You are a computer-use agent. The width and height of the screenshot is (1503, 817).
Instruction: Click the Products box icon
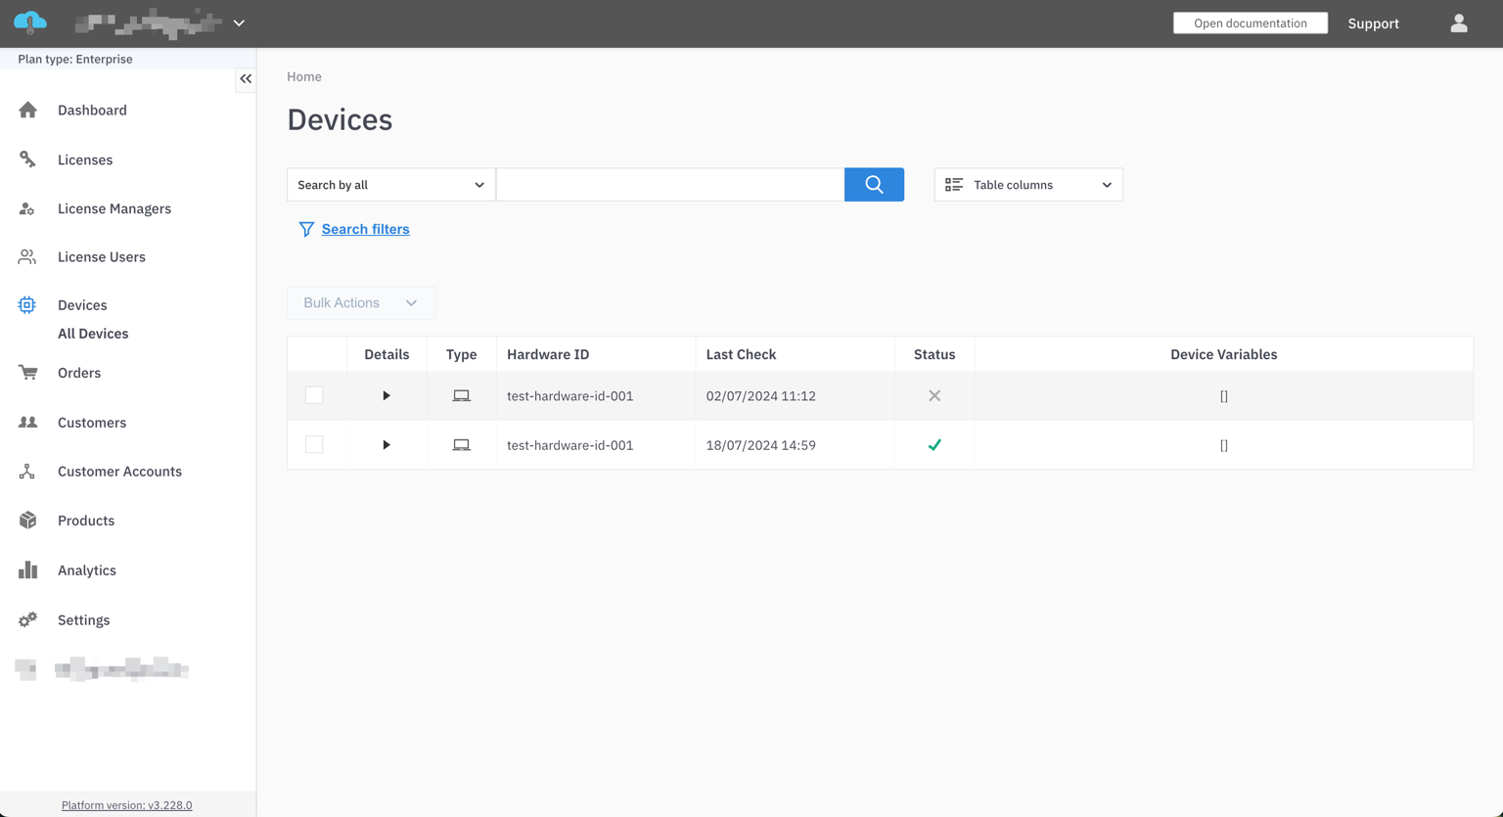[x=27, y=521]
